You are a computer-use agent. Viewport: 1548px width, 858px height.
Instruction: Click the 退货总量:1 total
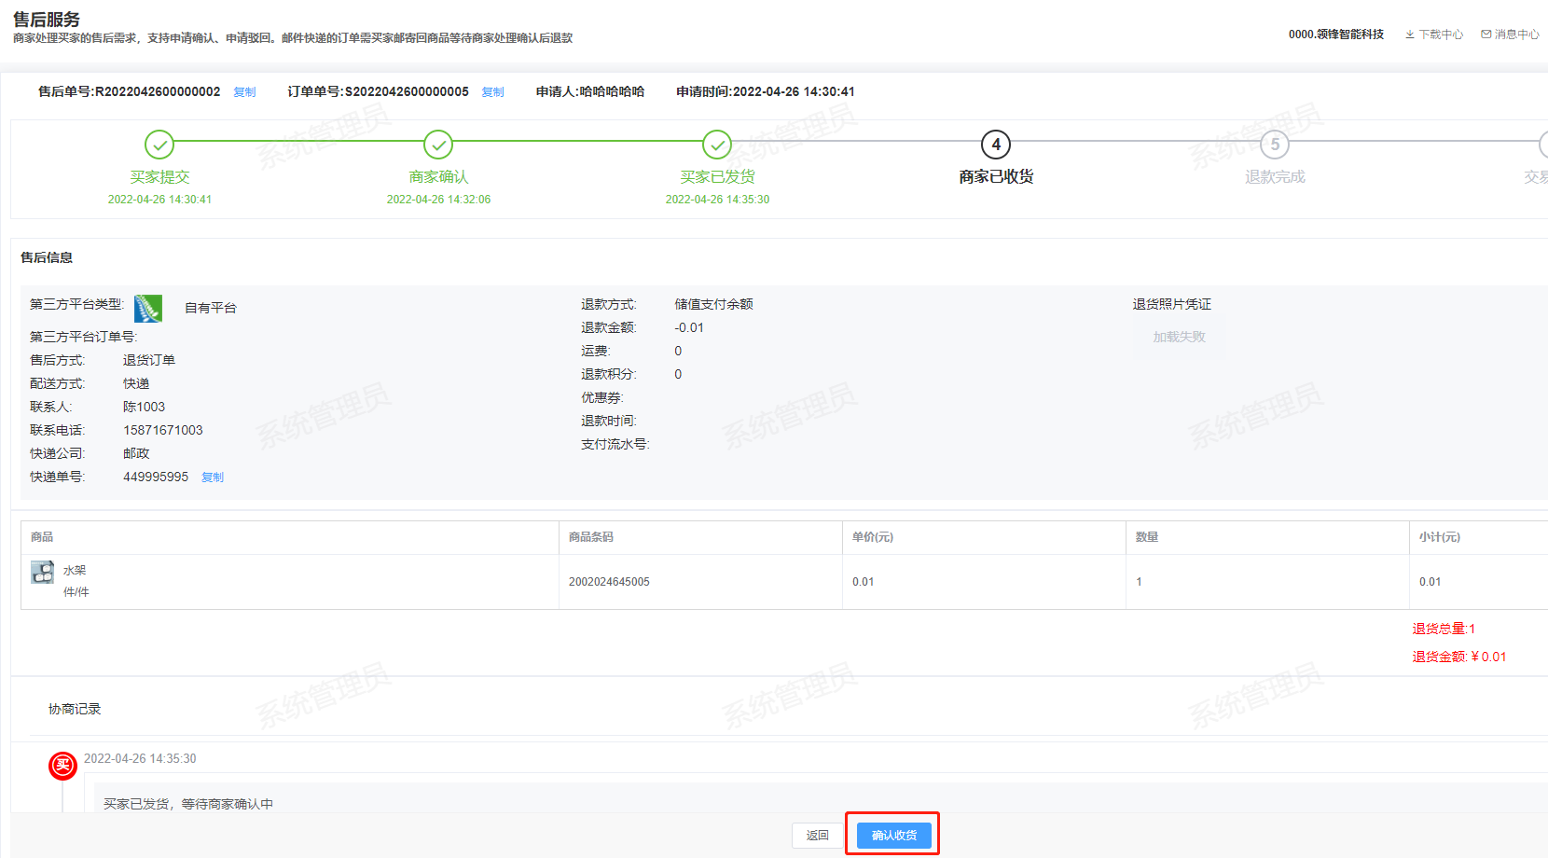click(x=1444, y=629)
